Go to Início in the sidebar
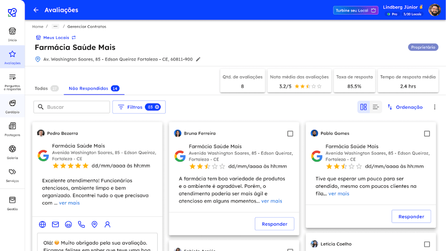446x251 pixels. [x=12, y=34]
